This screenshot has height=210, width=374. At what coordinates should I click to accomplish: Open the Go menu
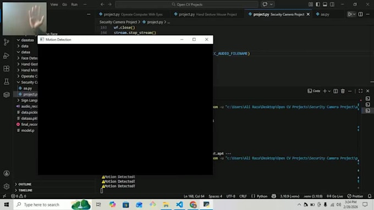[64, 4]
